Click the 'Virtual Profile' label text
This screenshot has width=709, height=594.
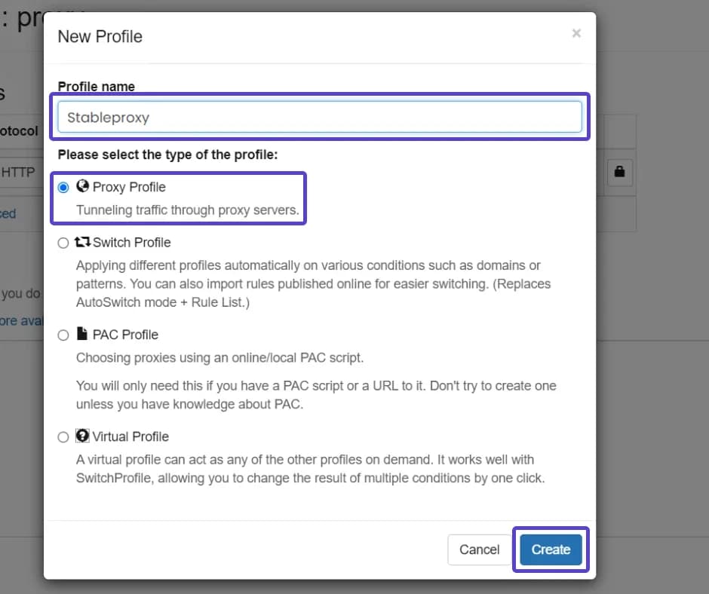[130, 437]
